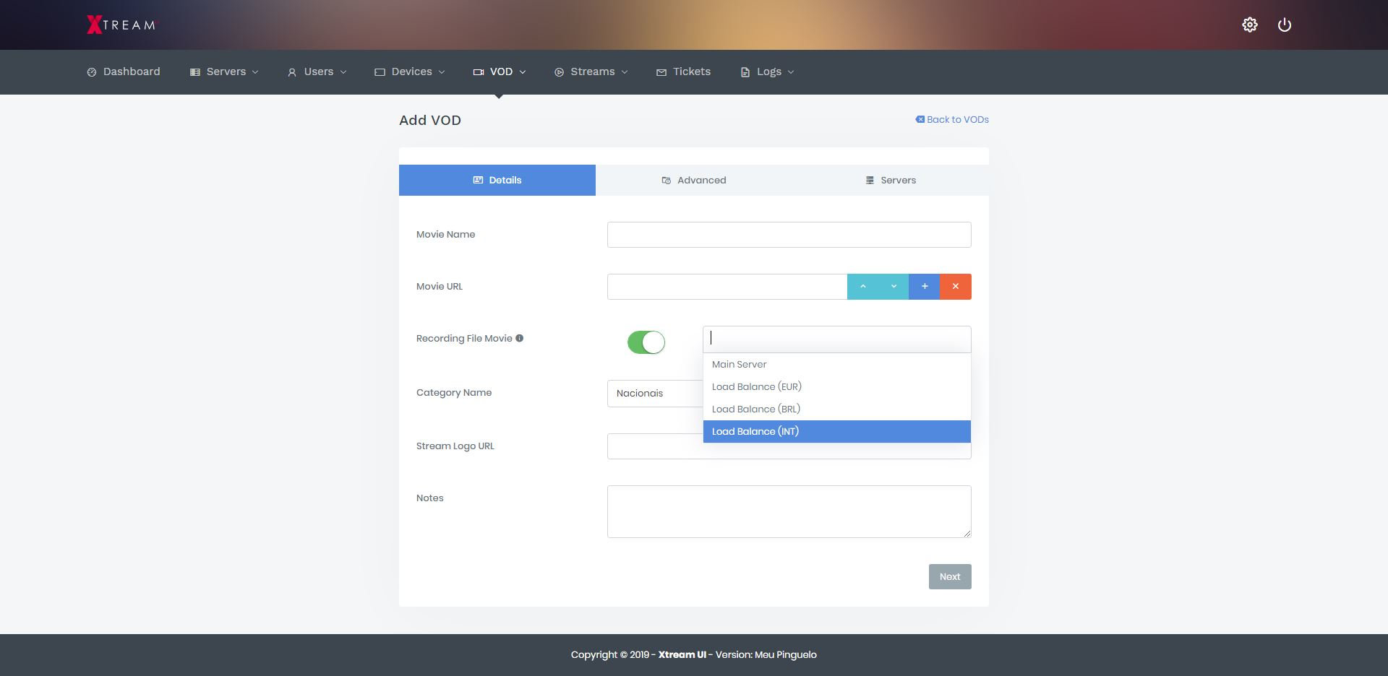Open the Devices dropdown menu

click(x=409, y=71)
